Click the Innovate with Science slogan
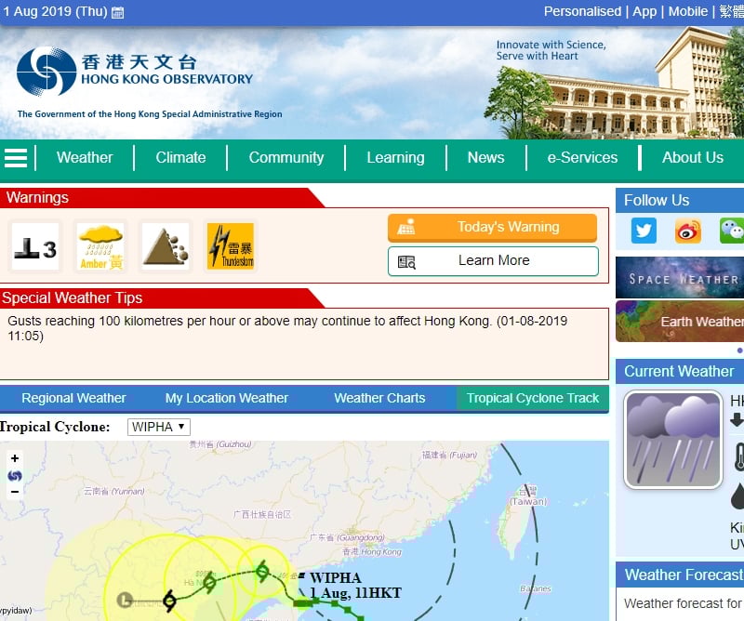 click(x=551, y=50)
